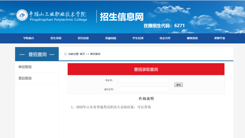Click the college name text in the header
This screenshot has height=138, width=245.
pyautogui.click(x=58, y=16)
